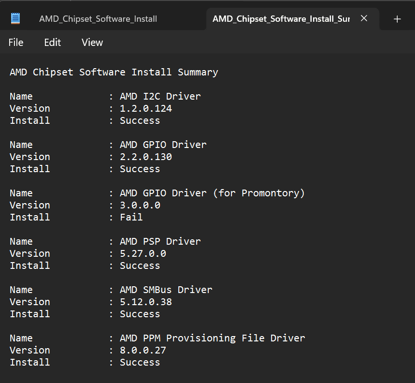The height and width of the screenshot is (383, 415).
Task: Click the Version label beside 5.27.0.0
Action: pyautogui.click(x=30, y=253)
